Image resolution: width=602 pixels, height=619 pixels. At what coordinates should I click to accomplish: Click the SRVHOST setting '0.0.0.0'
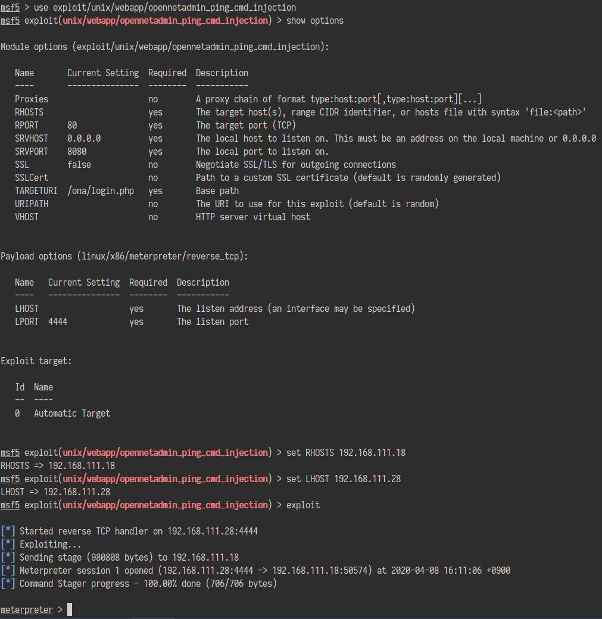(x=84, y=138)
